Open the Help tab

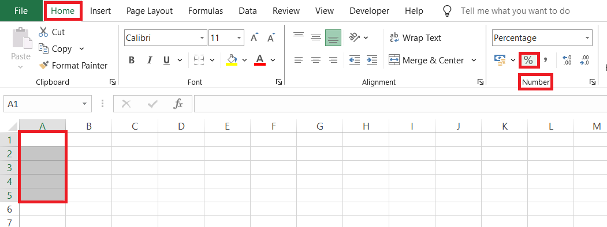(x=414, y=11)
